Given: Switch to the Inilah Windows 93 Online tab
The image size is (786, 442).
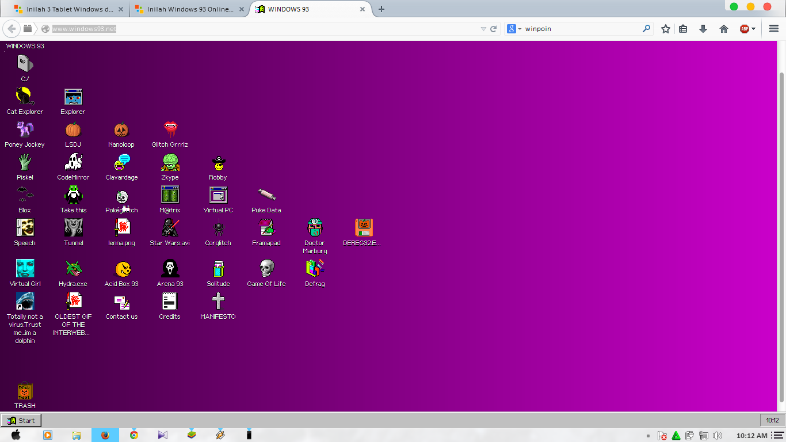Looking at the screenshot, I should click(190, 9).
